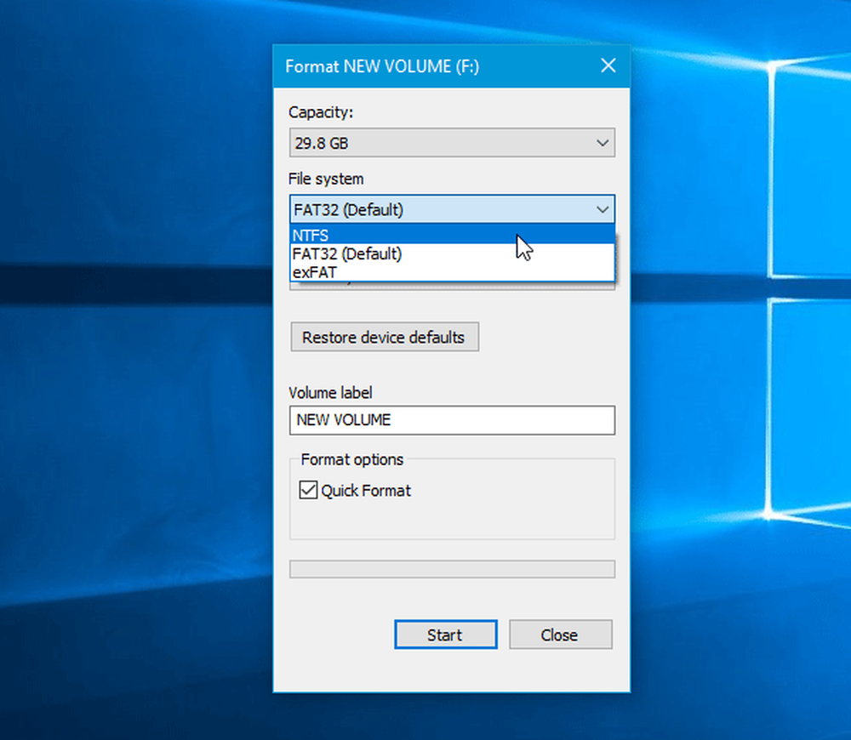
Task: Open the Capacity dropdown arrow
Action: coord(602,143)
